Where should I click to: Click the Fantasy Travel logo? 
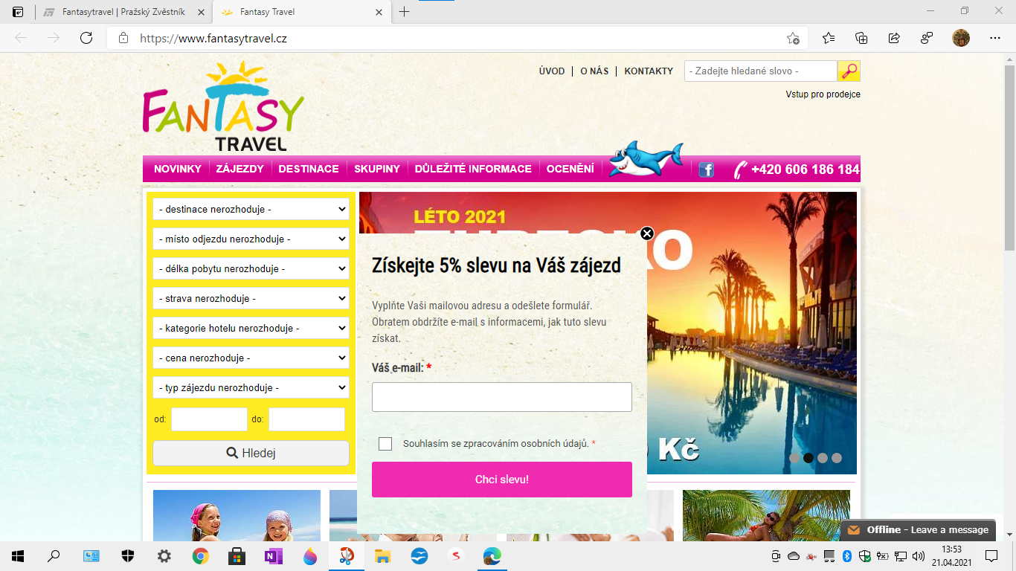(223, 107)
